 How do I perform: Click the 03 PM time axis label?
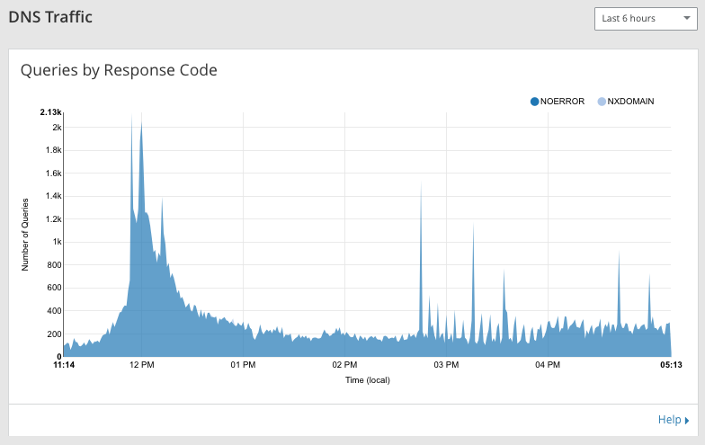point(446,365)
